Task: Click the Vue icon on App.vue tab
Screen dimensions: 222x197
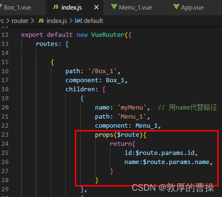Action: click(176, 7)
